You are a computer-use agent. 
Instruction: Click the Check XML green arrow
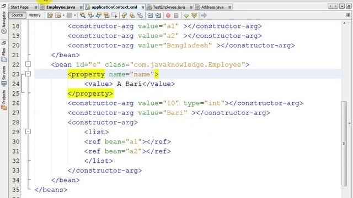click(186, 15)
